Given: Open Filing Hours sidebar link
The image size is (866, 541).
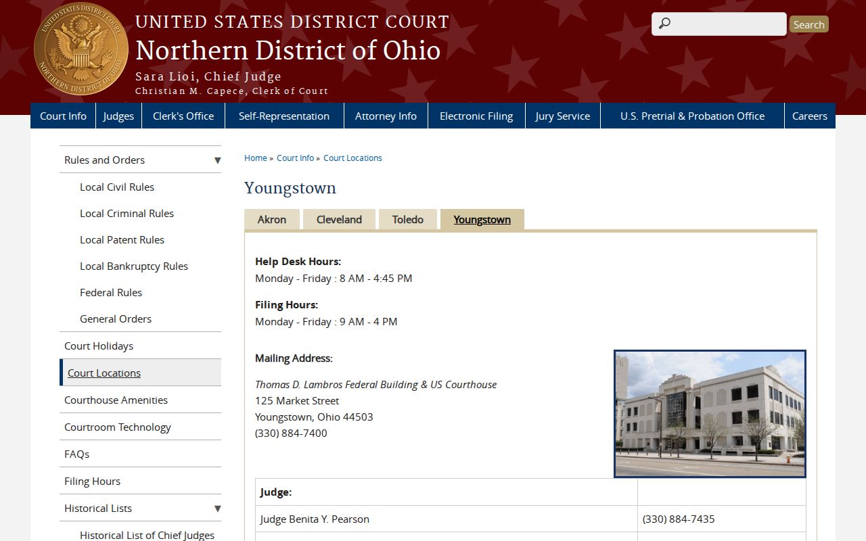Looking at the screenshot, I should click(x=92, y=481).
